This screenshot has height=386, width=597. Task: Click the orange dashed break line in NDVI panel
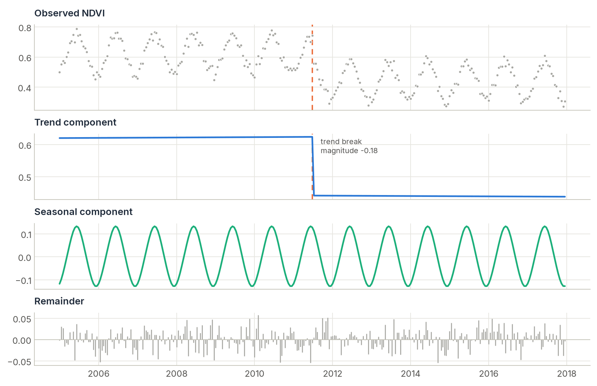tap(312, 67)
